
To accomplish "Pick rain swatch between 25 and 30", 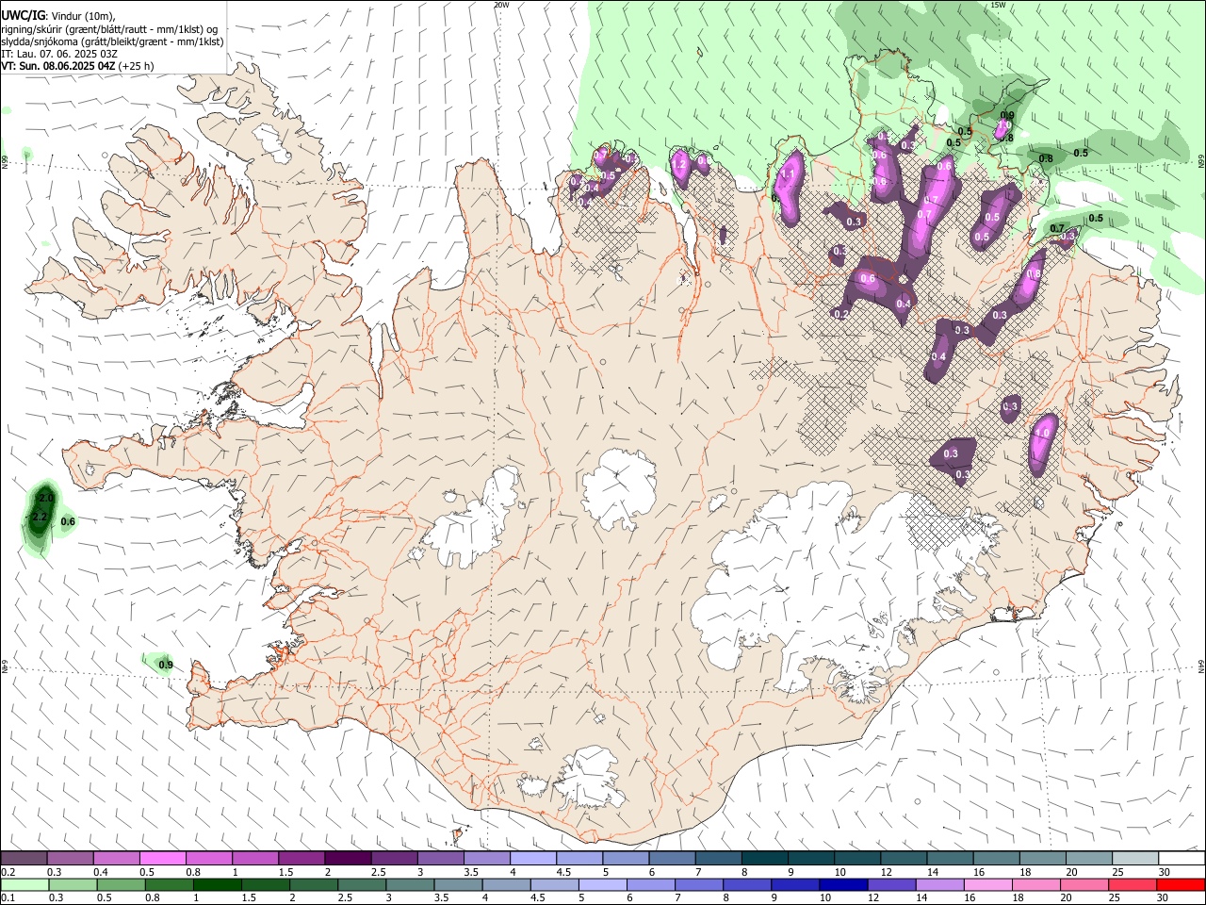I will point(1132,884).
